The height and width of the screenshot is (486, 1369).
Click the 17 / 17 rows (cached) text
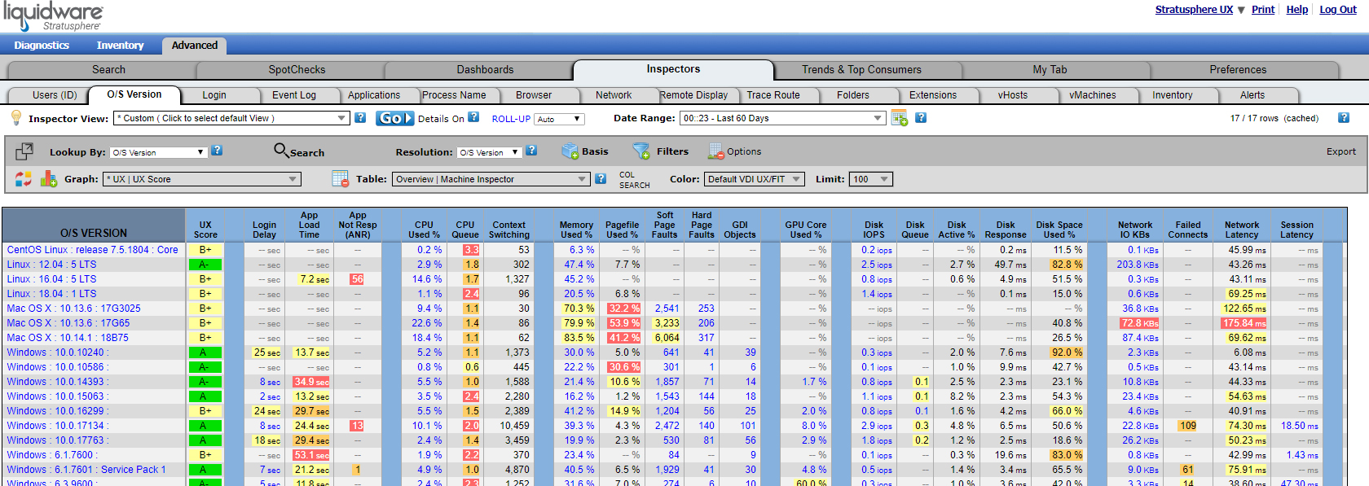tap(1274, 119)
